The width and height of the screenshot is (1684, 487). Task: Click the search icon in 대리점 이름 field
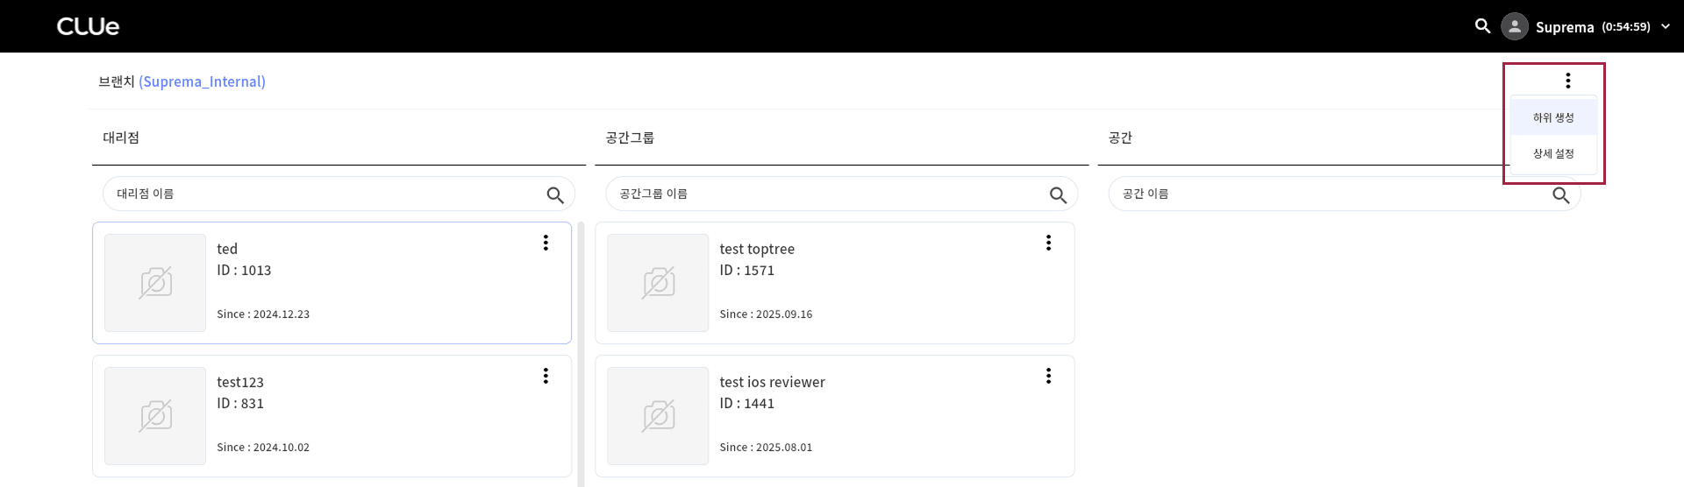point(555,194)
